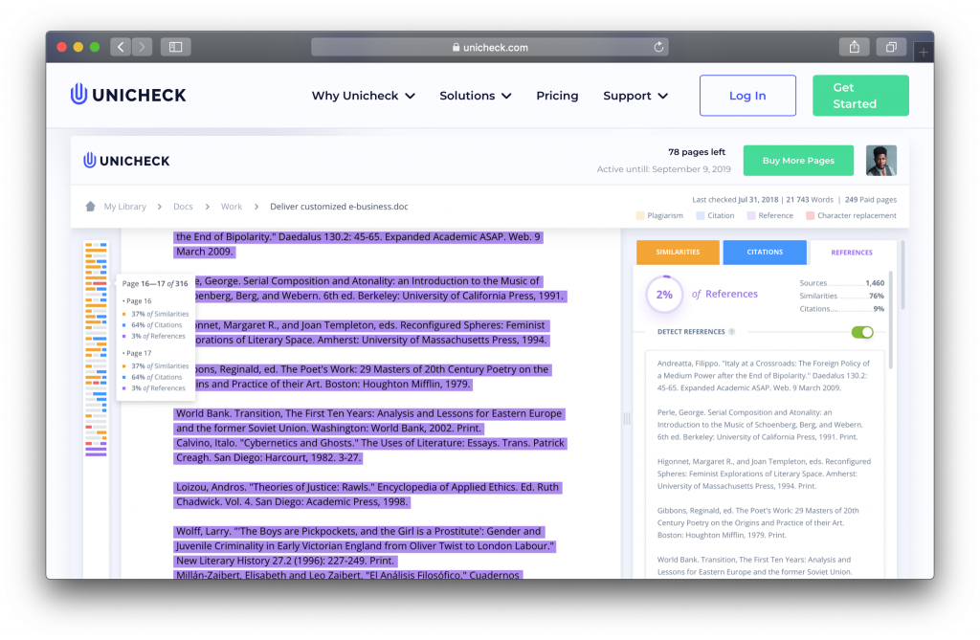
Task: Go back with the Safari back arrow
Action: 121,47
